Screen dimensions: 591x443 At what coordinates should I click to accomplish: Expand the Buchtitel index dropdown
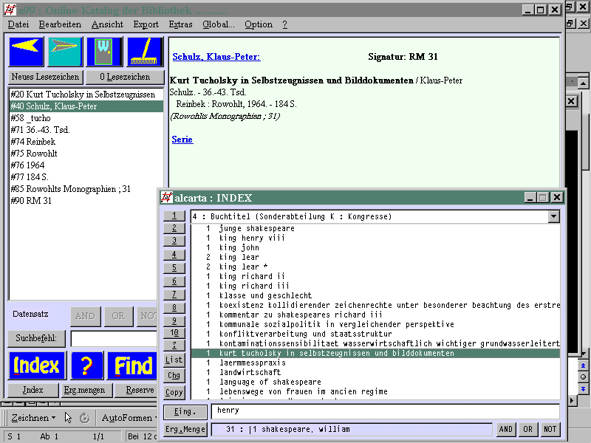(553, 216)
